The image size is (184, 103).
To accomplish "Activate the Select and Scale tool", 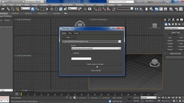I will pos(61,9).
